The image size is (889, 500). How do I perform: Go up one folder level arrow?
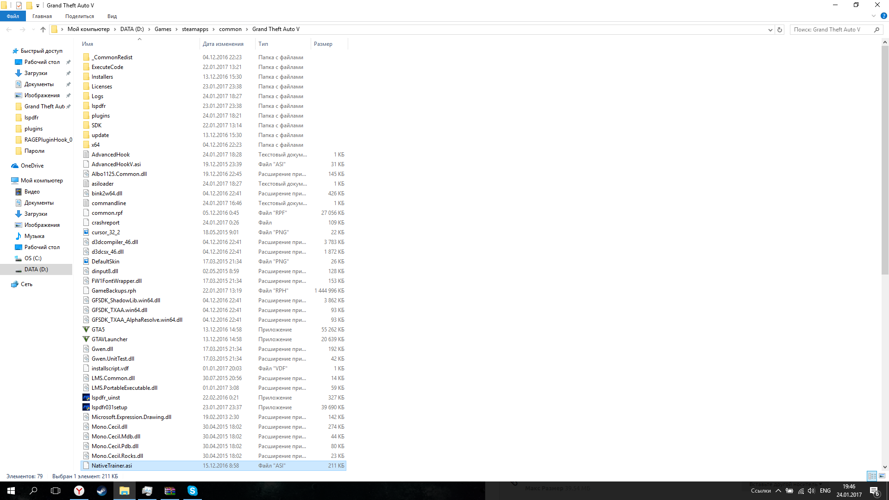click(x=43, y=30)
